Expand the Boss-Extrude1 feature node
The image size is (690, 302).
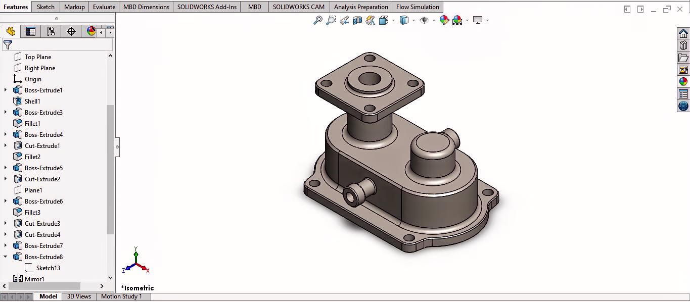(6, 90)
